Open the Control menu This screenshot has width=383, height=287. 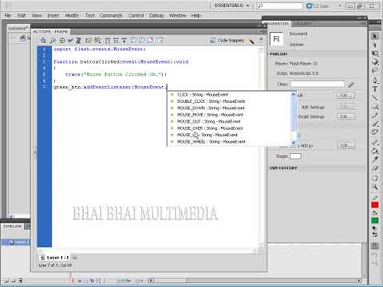[x=136, y=16]
